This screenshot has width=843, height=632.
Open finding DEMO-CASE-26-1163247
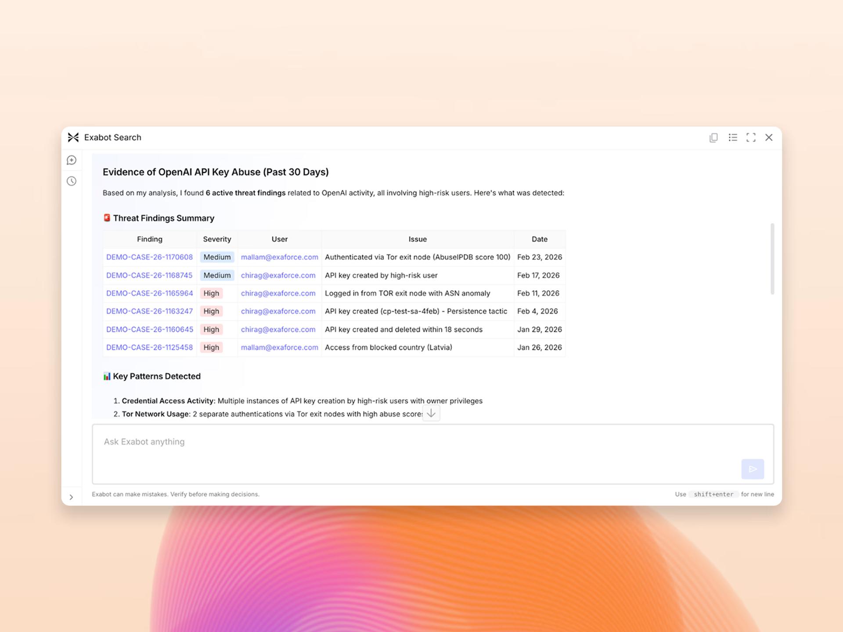149,311
